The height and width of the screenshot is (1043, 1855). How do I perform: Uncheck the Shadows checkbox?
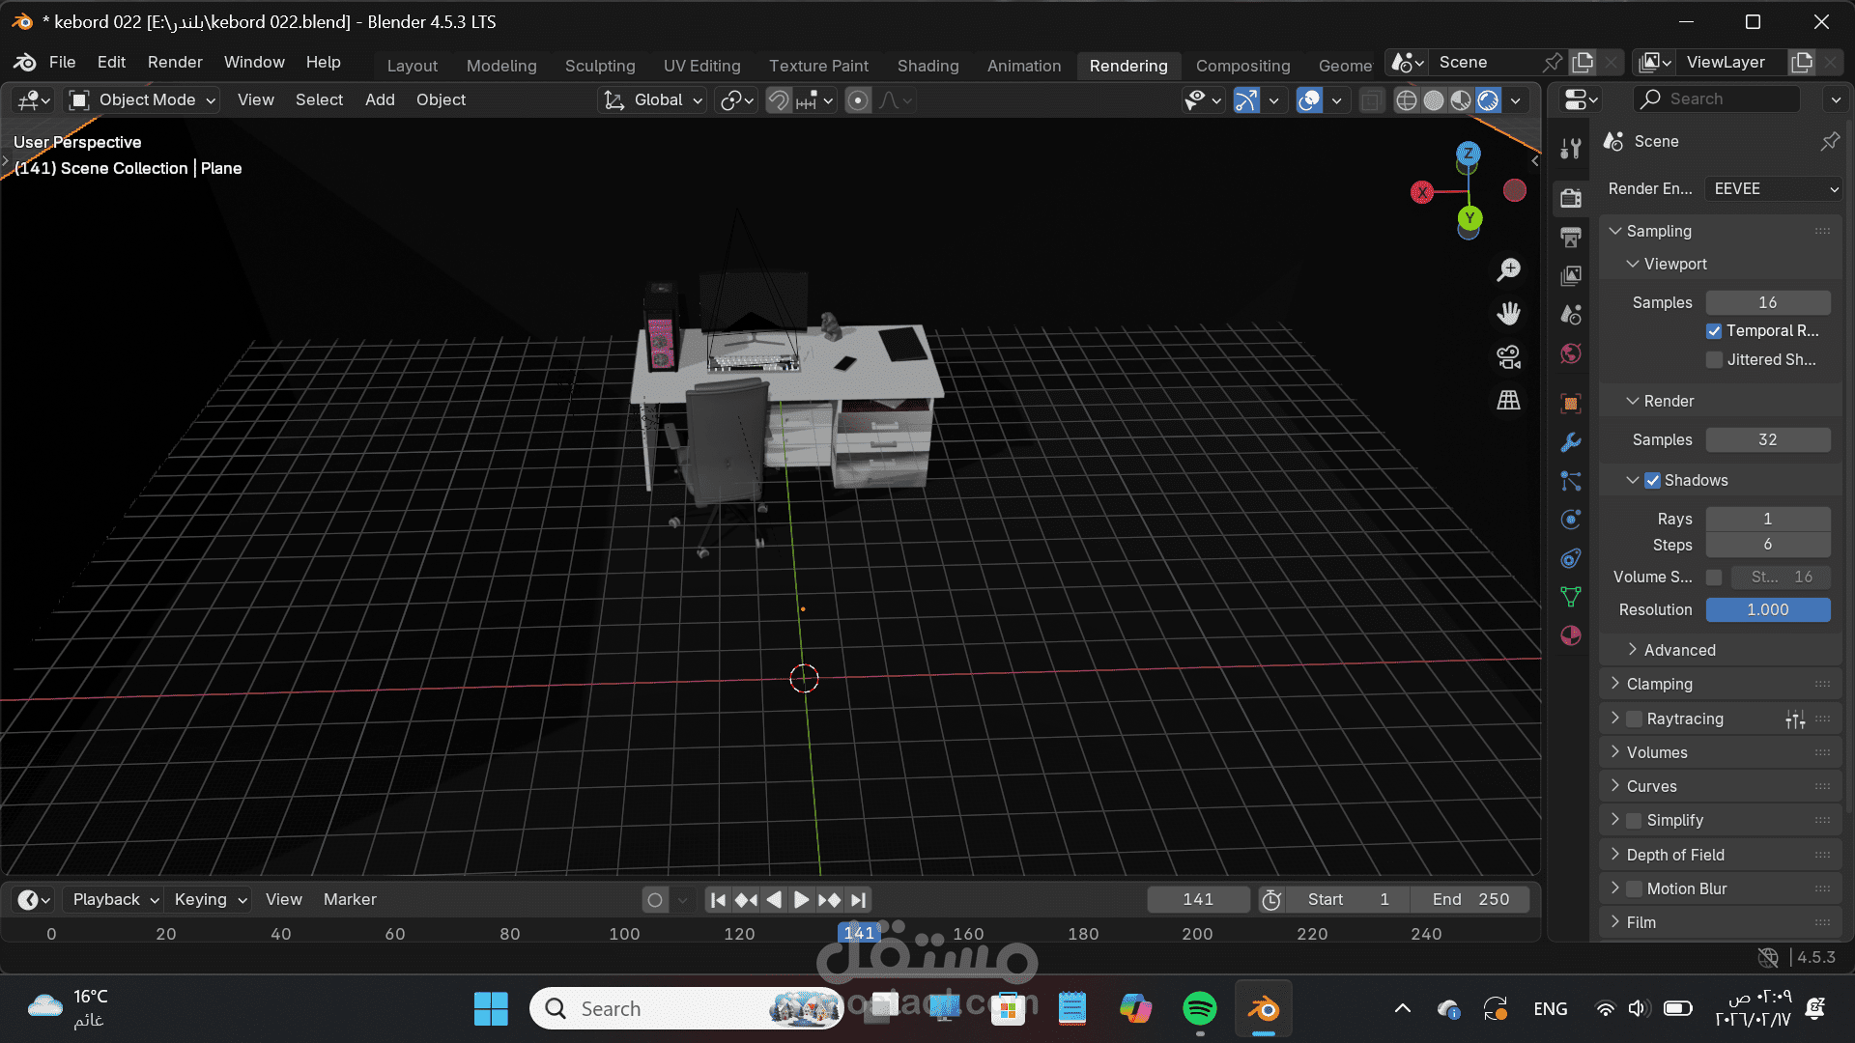click(x=1653, y=481)
